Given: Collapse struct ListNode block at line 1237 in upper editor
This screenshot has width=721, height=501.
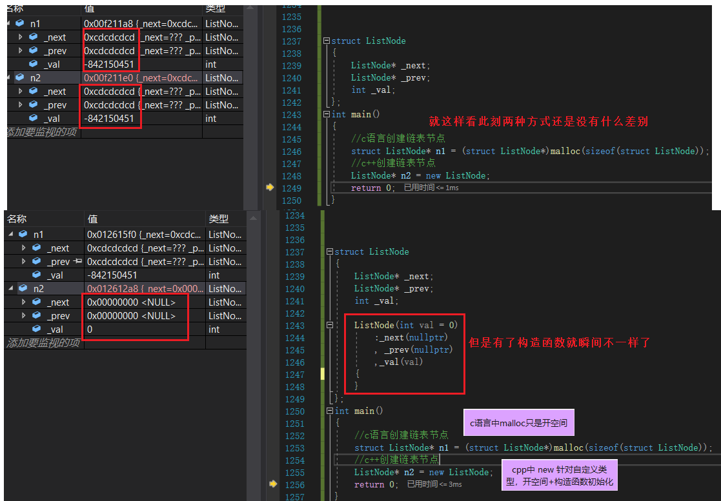Looking at the screenshot, I should 327,41.
